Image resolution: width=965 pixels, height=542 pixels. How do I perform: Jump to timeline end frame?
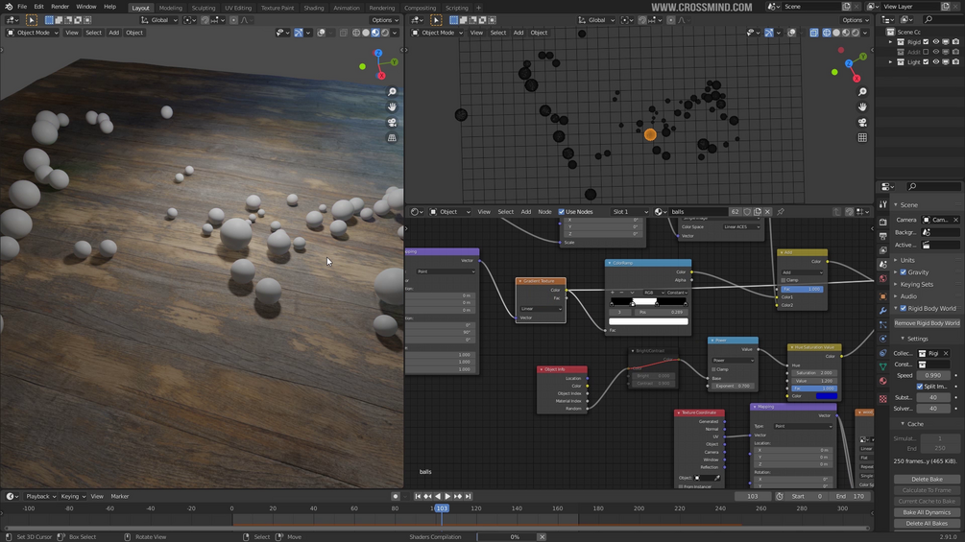[x=468, y=496]
